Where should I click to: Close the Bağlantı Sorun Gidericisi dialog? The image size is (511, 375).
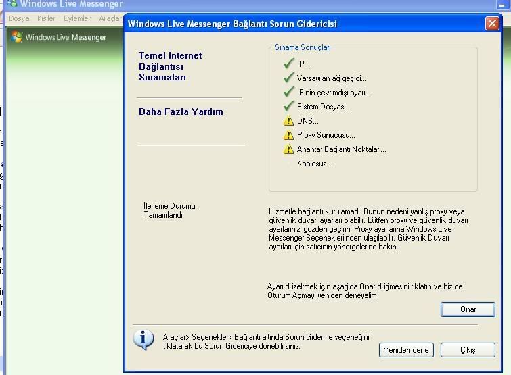(x=492, y=24)
